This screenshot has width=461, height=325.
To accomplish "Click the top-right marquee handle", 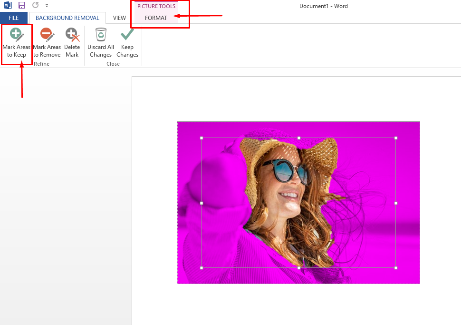I will tap(396, 138).
